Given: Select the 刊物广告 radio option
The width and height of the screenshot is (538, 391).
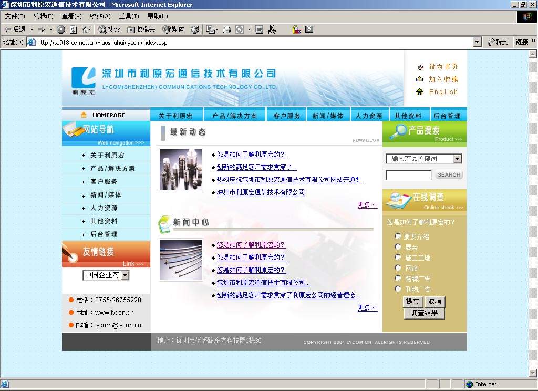Looking at the screenshot, I should (x=398, y=289).
